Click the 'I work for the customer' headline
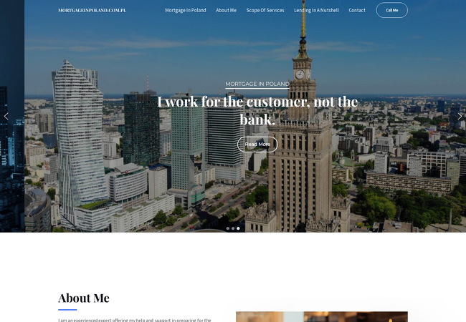466x322 pixels. point(257,110)
